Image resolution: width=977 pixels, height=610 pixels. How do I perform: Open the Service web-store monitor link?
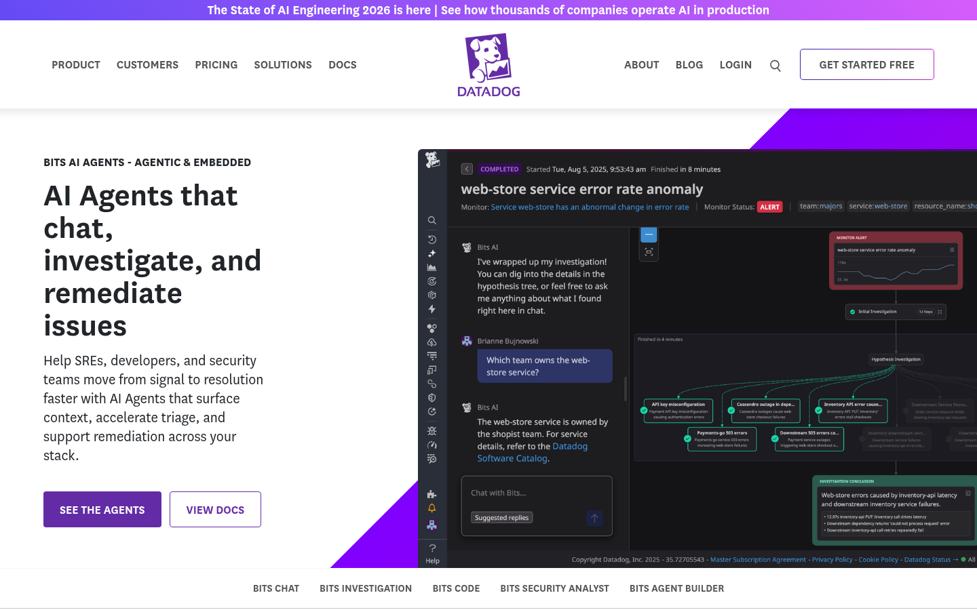point(590,207)
